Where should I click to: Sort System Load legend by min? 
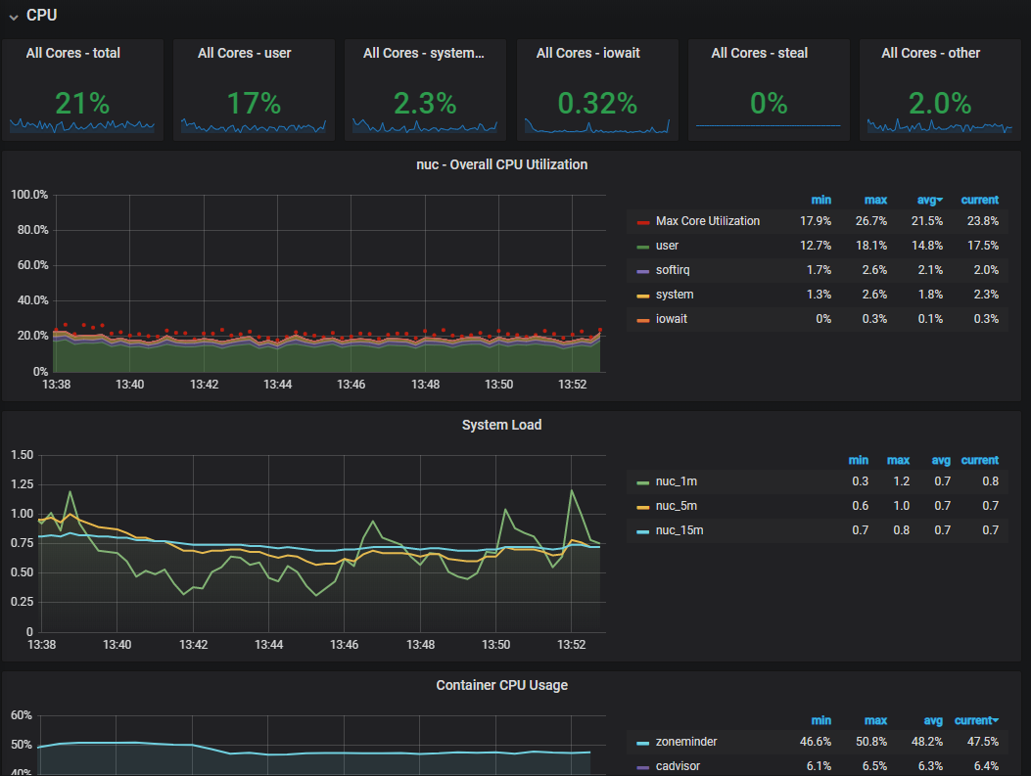tap(858, 460)
